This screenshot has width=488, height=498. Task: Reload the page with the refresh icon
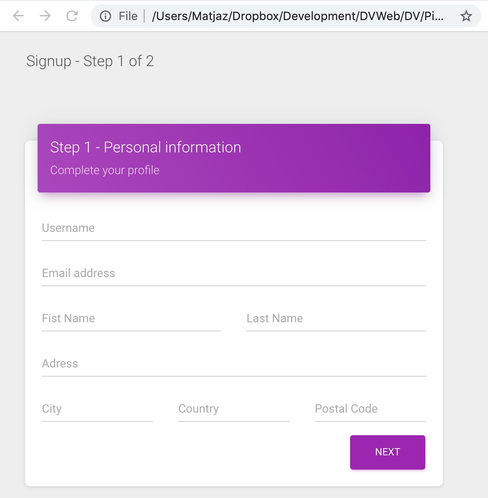72,16
